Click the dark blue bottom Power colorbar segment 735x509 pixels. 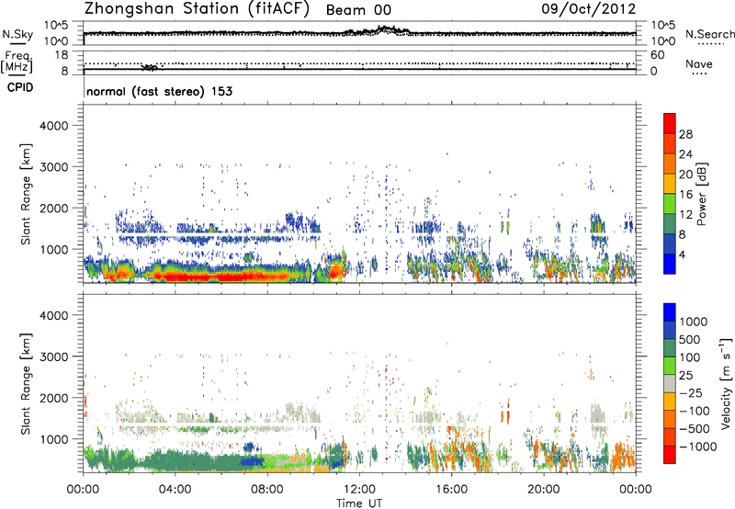click(670, 264)
